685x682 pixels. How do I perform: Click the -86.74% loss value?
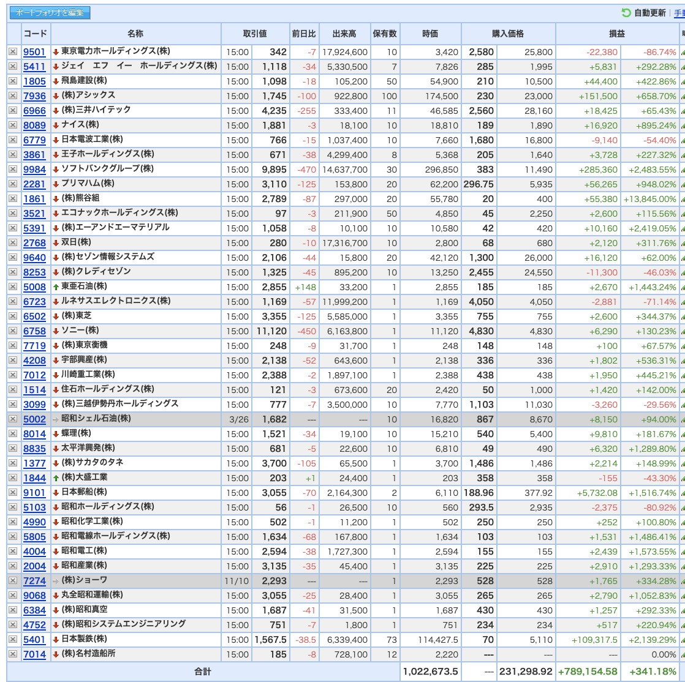click(x=660, y=52)
